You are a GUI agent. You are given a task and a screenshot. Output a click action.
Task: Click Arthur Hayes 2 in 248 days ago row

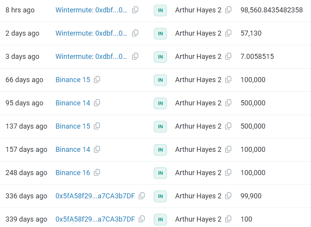[x=198, y=173]
